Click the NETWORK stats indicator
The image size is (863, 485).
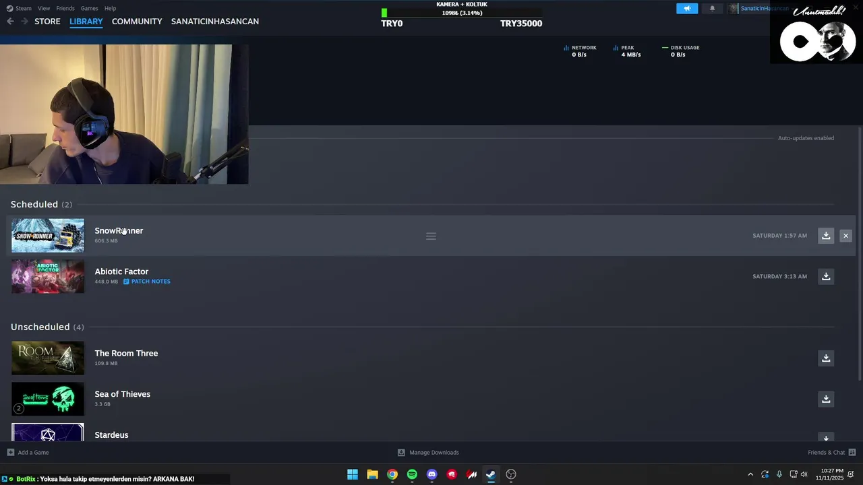pos(580,51)
